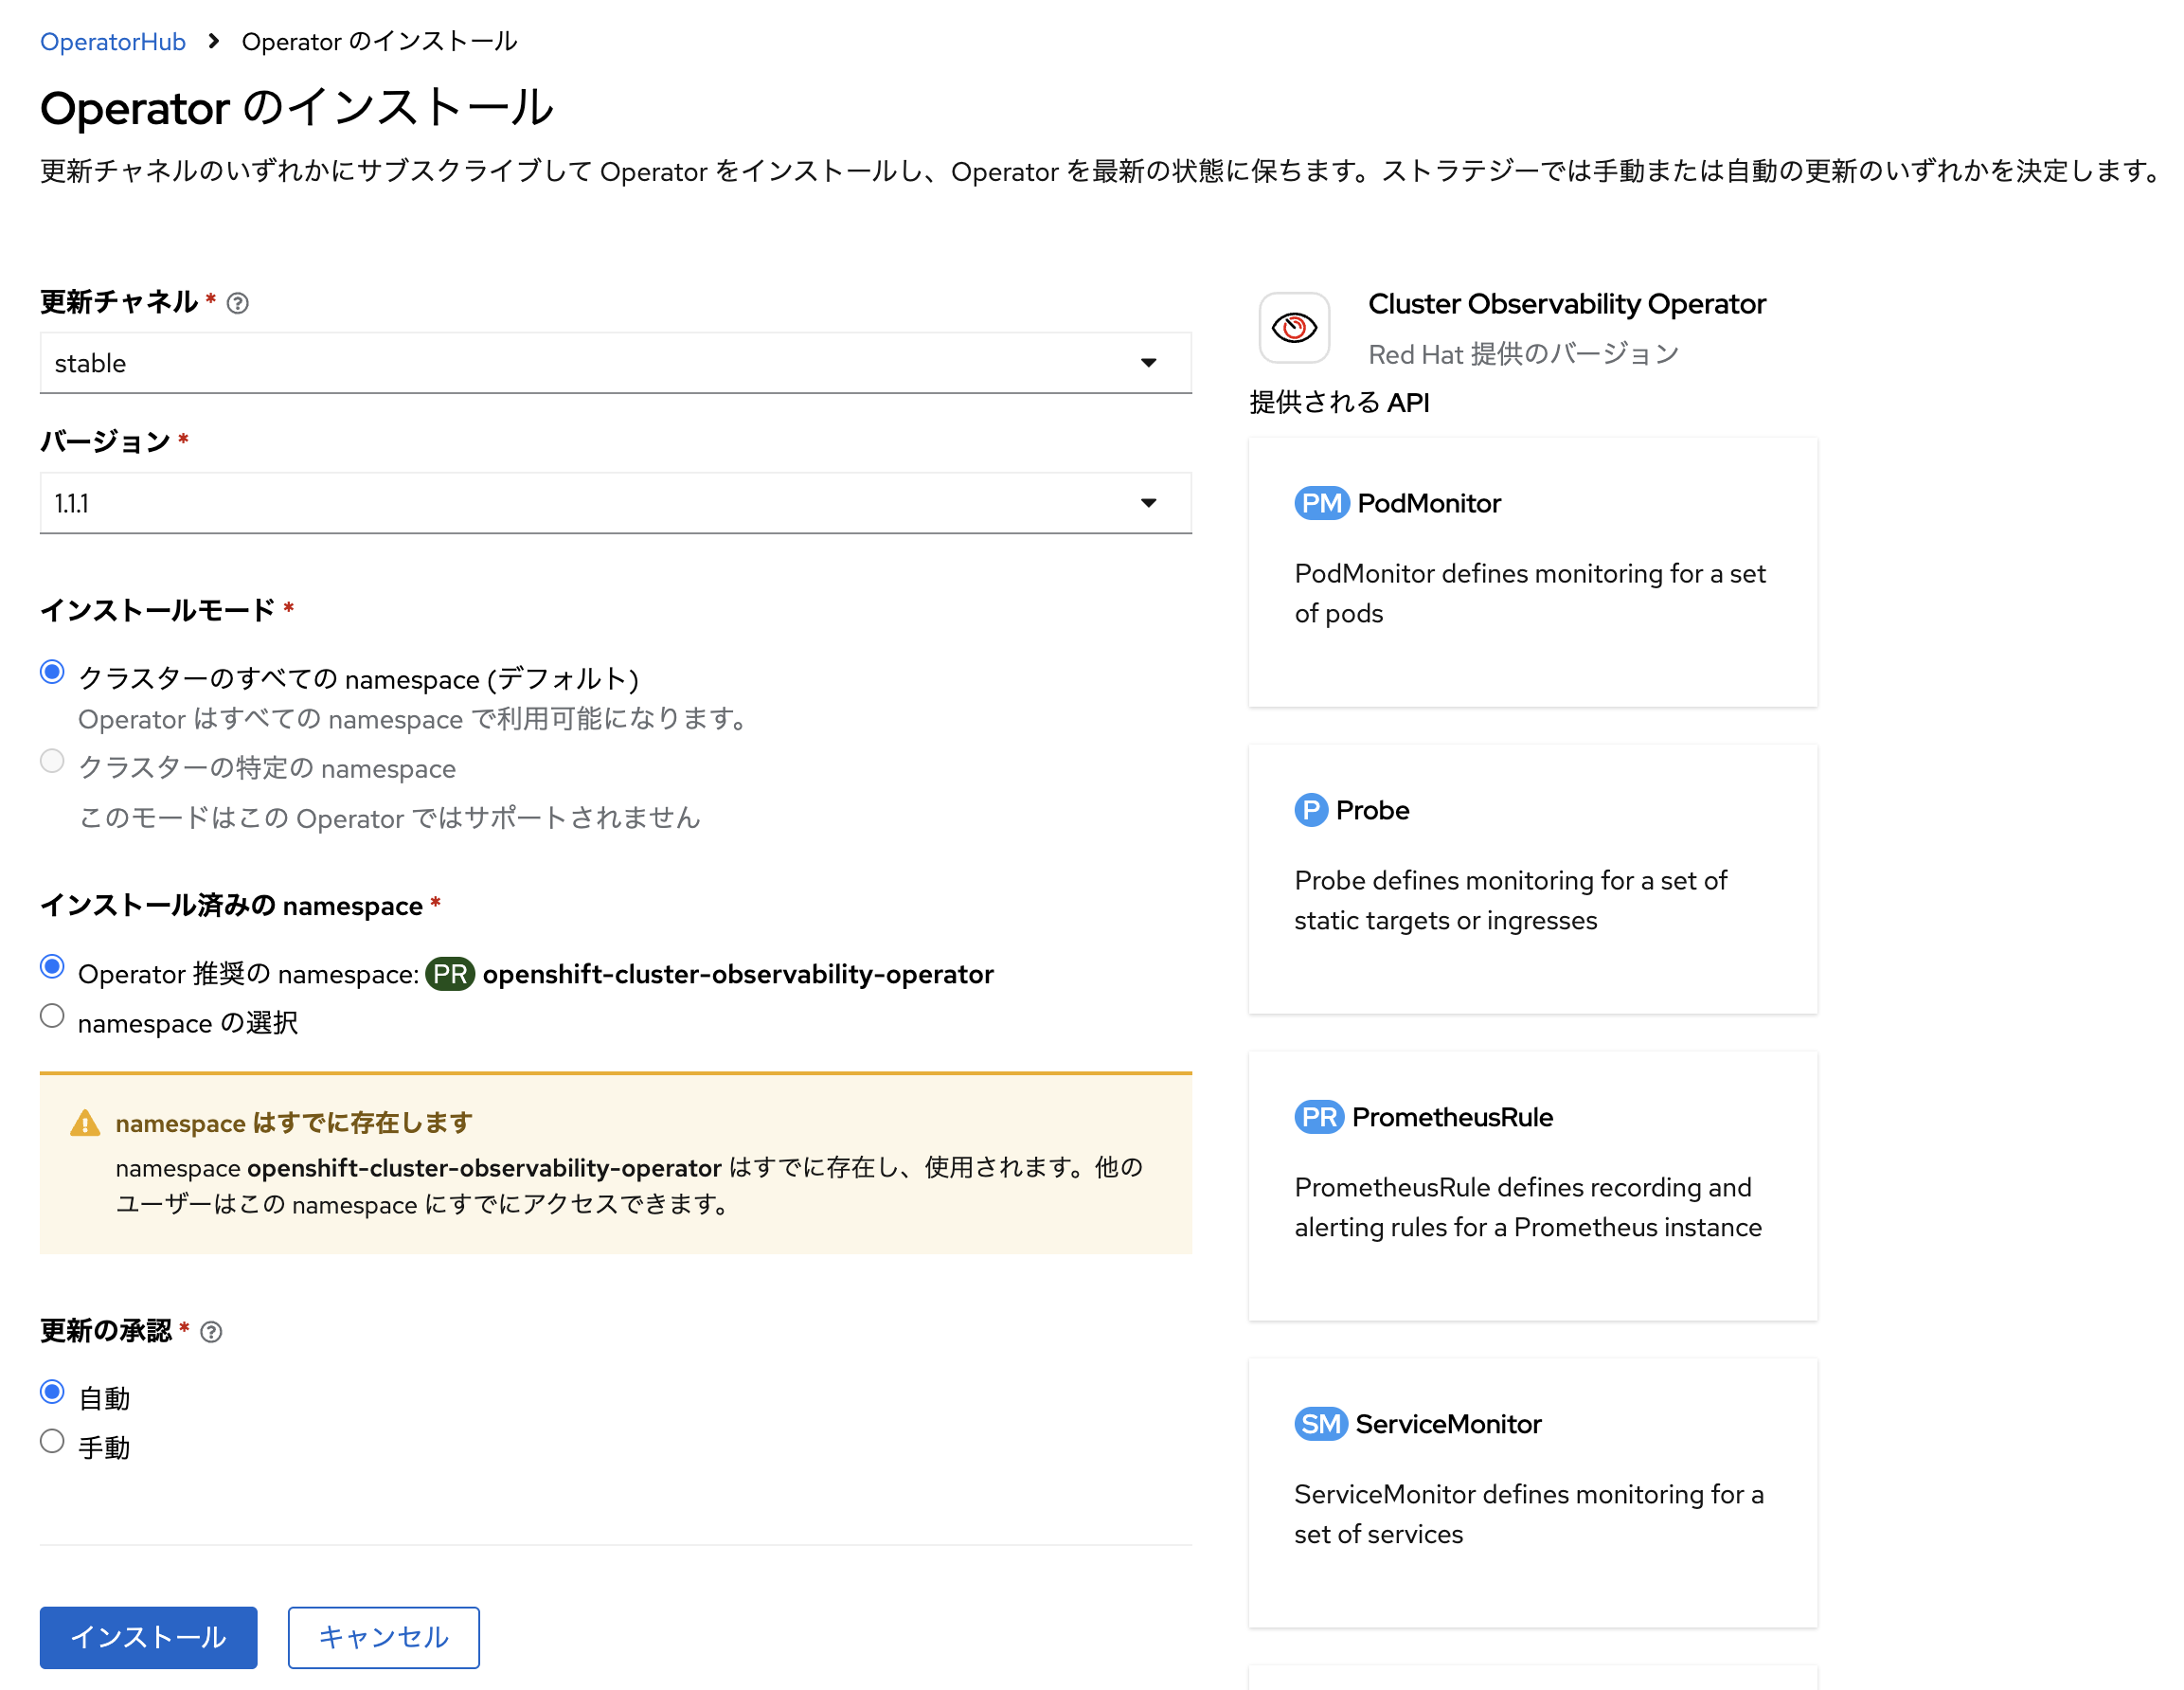Click the yellow warning triangle icon
The image size is (2184, 1690).
pyautogui.click(x=85, y=1123)
